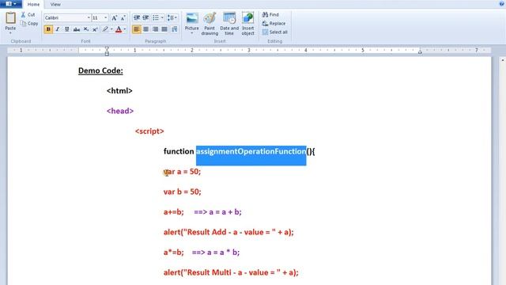The height and width of the screenshot is (285, 506).
Task: Align text left
Action: click(137, 29)
